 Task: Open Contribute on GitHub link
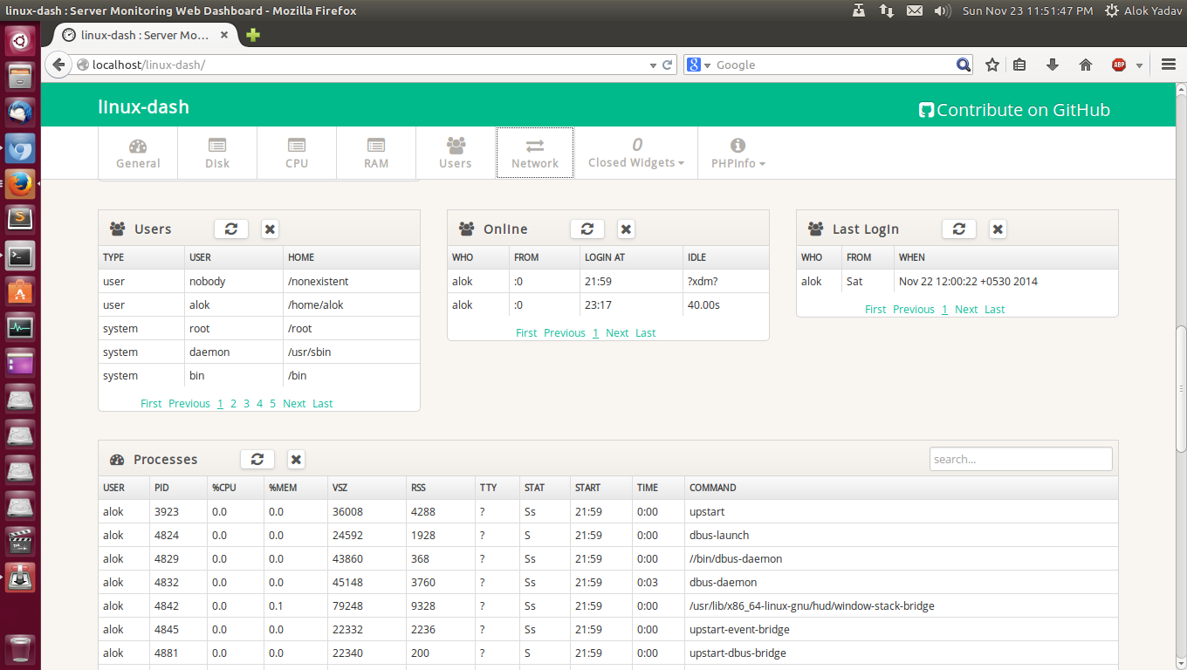(1014, 110)
